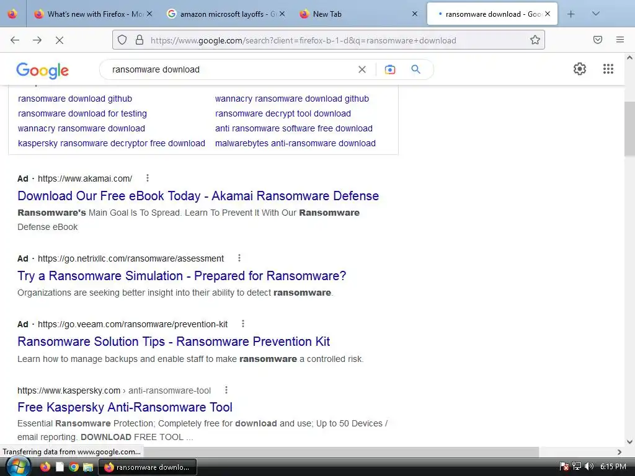Bookmark this page with the star
This screenshot has height=476, width=635.
[x=535, y=40]
